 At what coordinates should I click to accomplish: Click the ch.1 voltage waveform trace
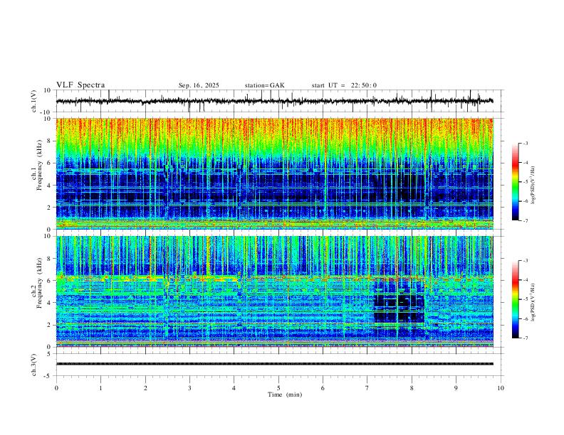[x=275, y=101]
